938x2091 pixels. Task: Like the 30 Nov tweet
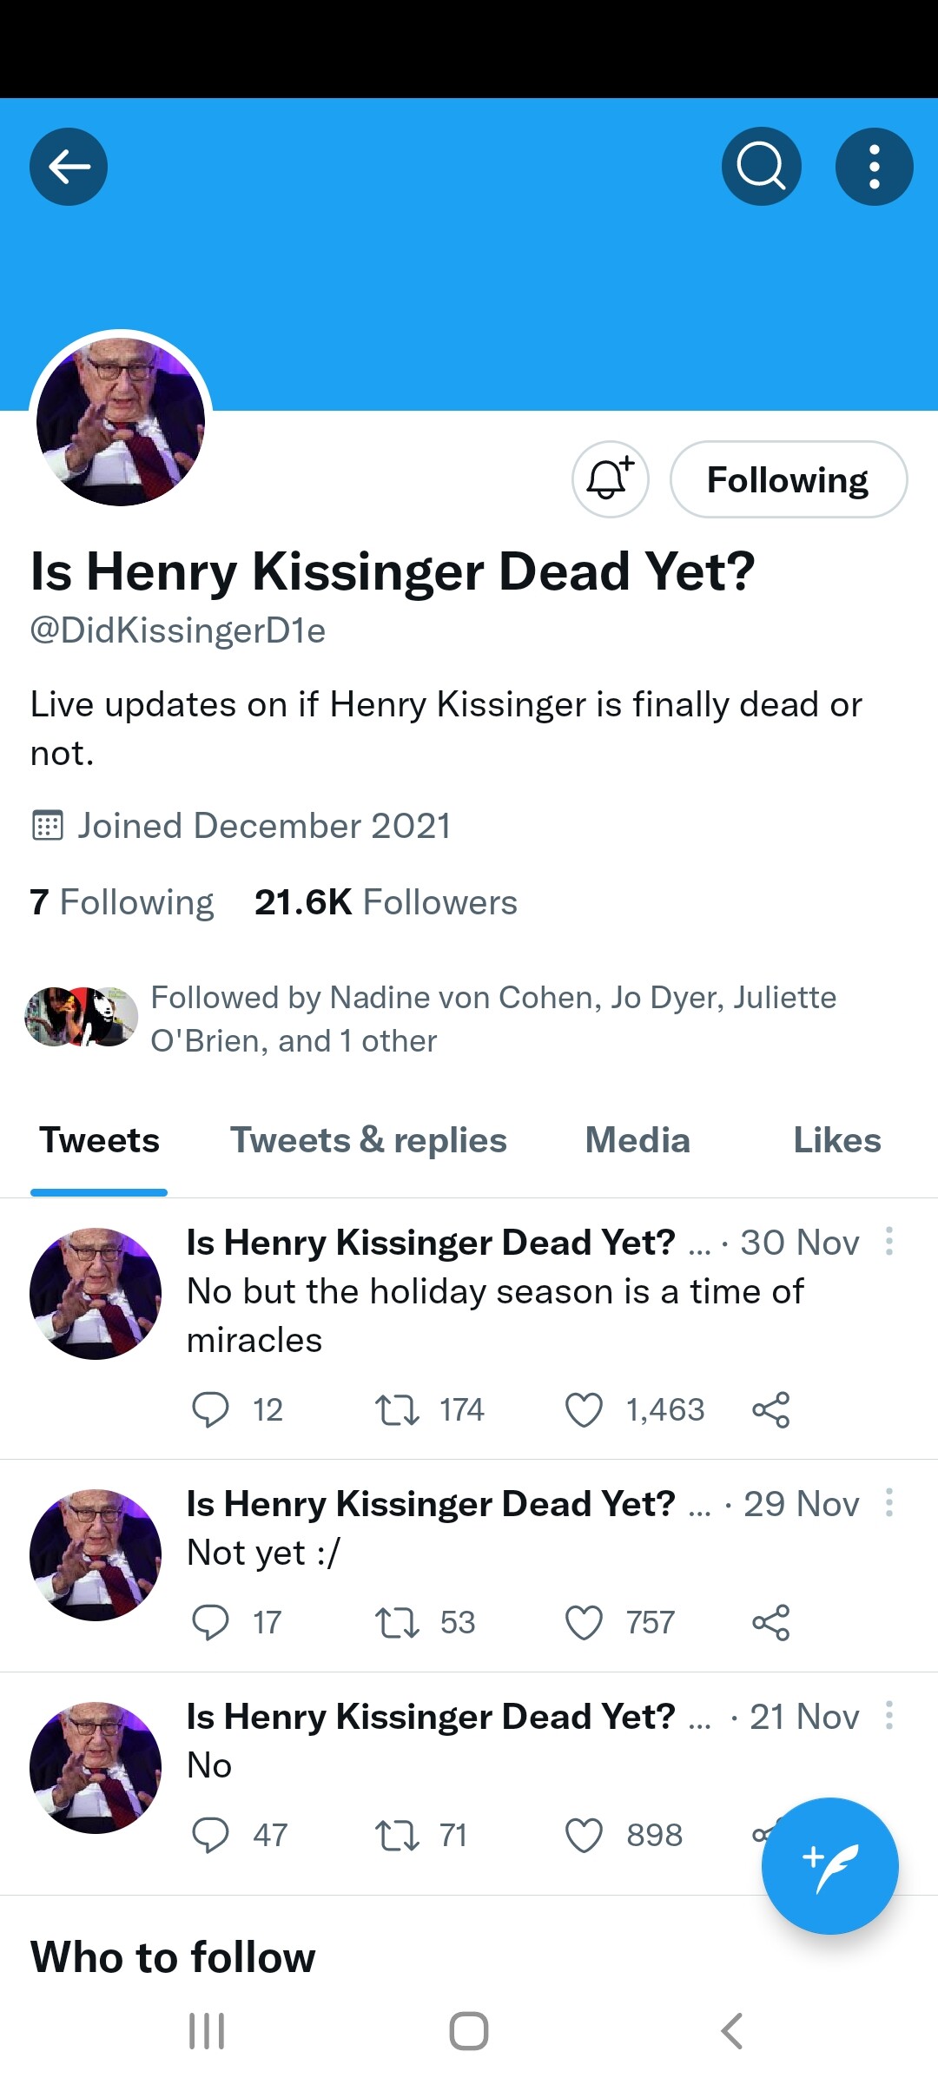584,1409
